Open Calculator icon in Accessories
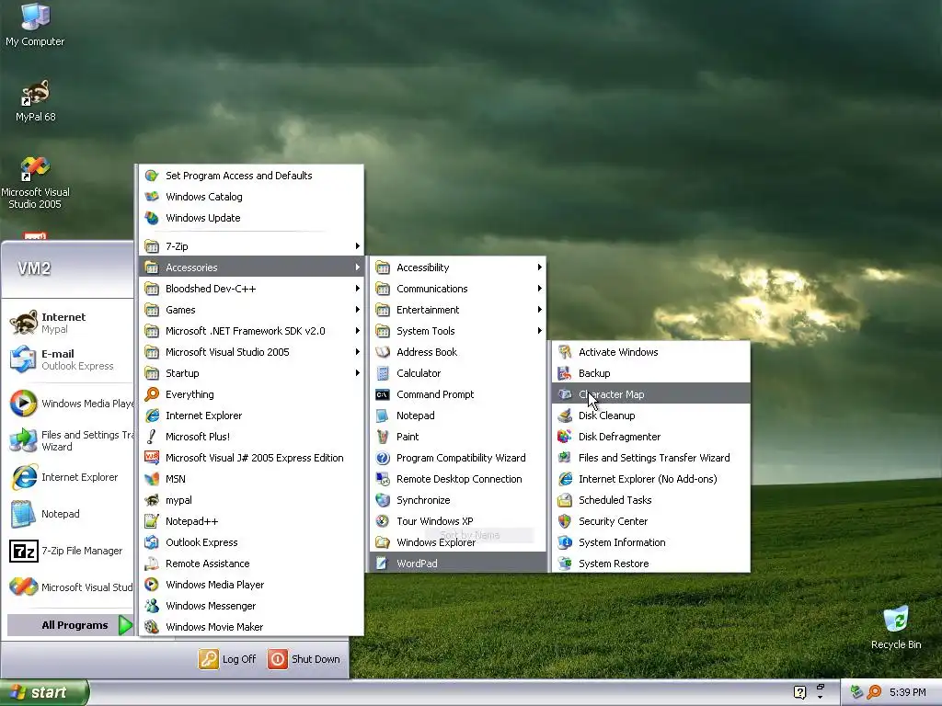The image size is (942, 706). (383, 373)
